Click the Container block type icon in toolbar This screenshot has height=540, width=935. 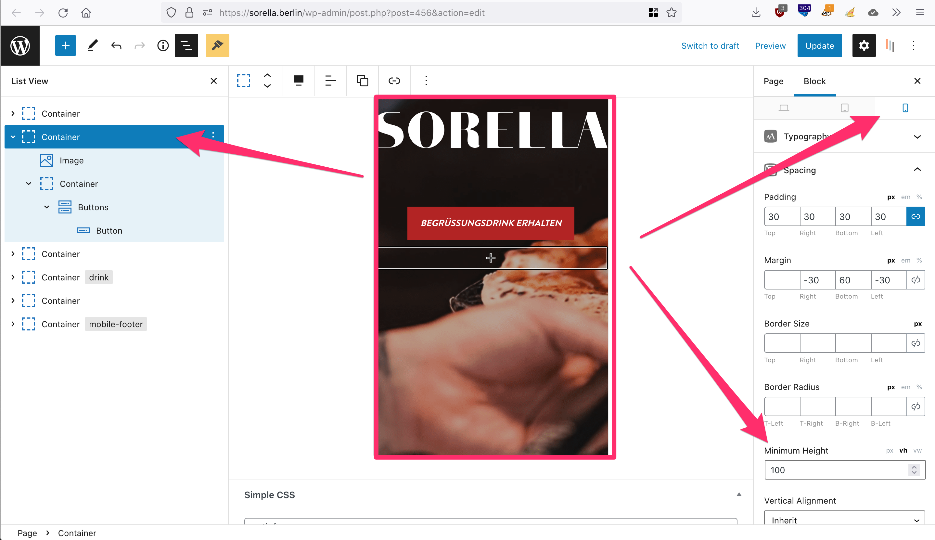pyautogui.click(x=244, y=81)
